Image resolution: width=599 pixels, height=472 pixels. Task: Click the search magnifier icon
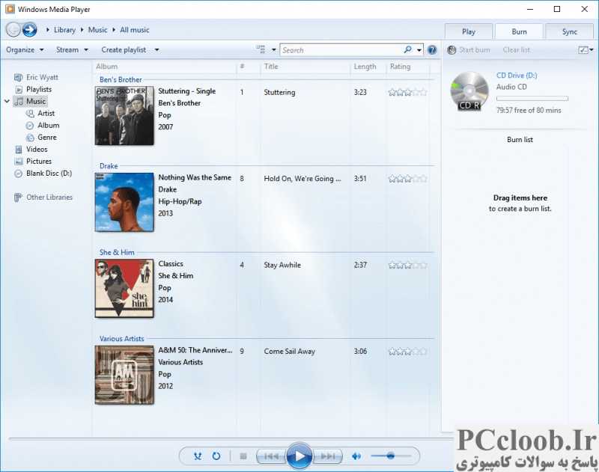point(408,49)
